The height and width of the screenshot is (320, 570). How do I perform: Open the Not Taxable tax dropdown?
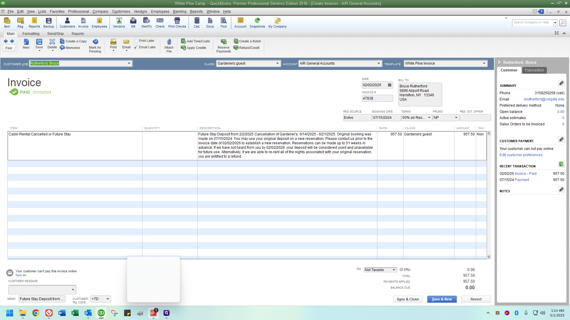click(394, 270)
